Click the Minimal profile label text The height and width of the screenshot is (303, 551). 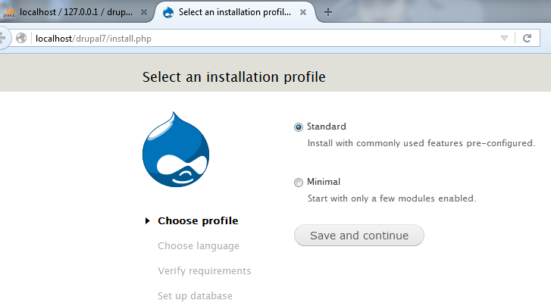[x=324, y=182]
